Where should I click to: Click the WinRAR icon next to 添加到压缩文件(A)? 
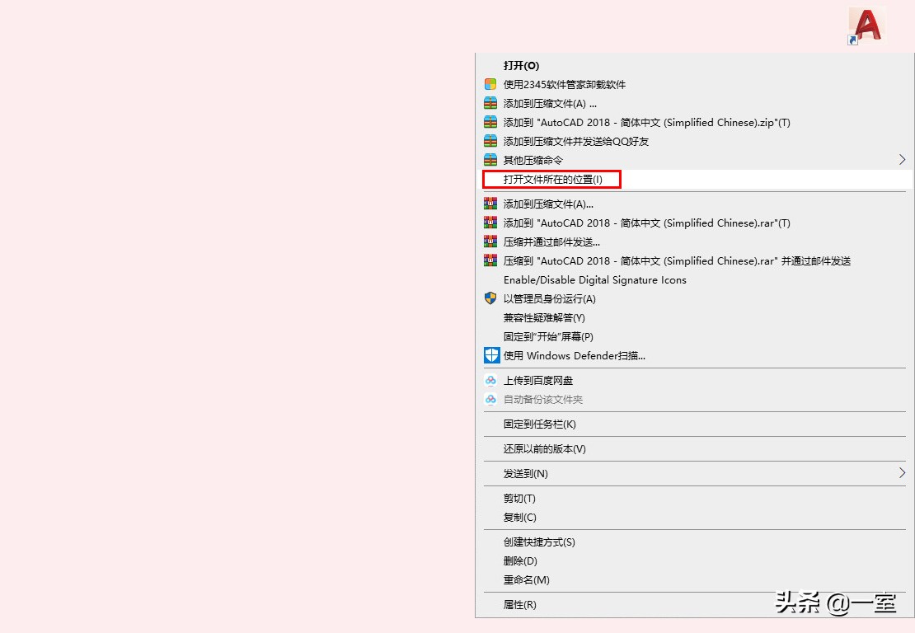(x=491, y=103)
